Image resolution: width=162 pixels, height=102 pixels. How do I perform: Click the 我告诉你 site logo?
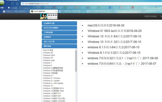tap(49, 16)
